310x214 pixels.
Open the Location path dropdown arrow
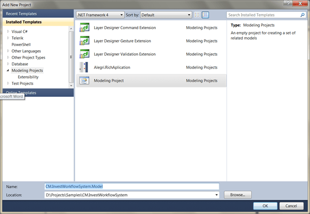[x=217, y=195]
